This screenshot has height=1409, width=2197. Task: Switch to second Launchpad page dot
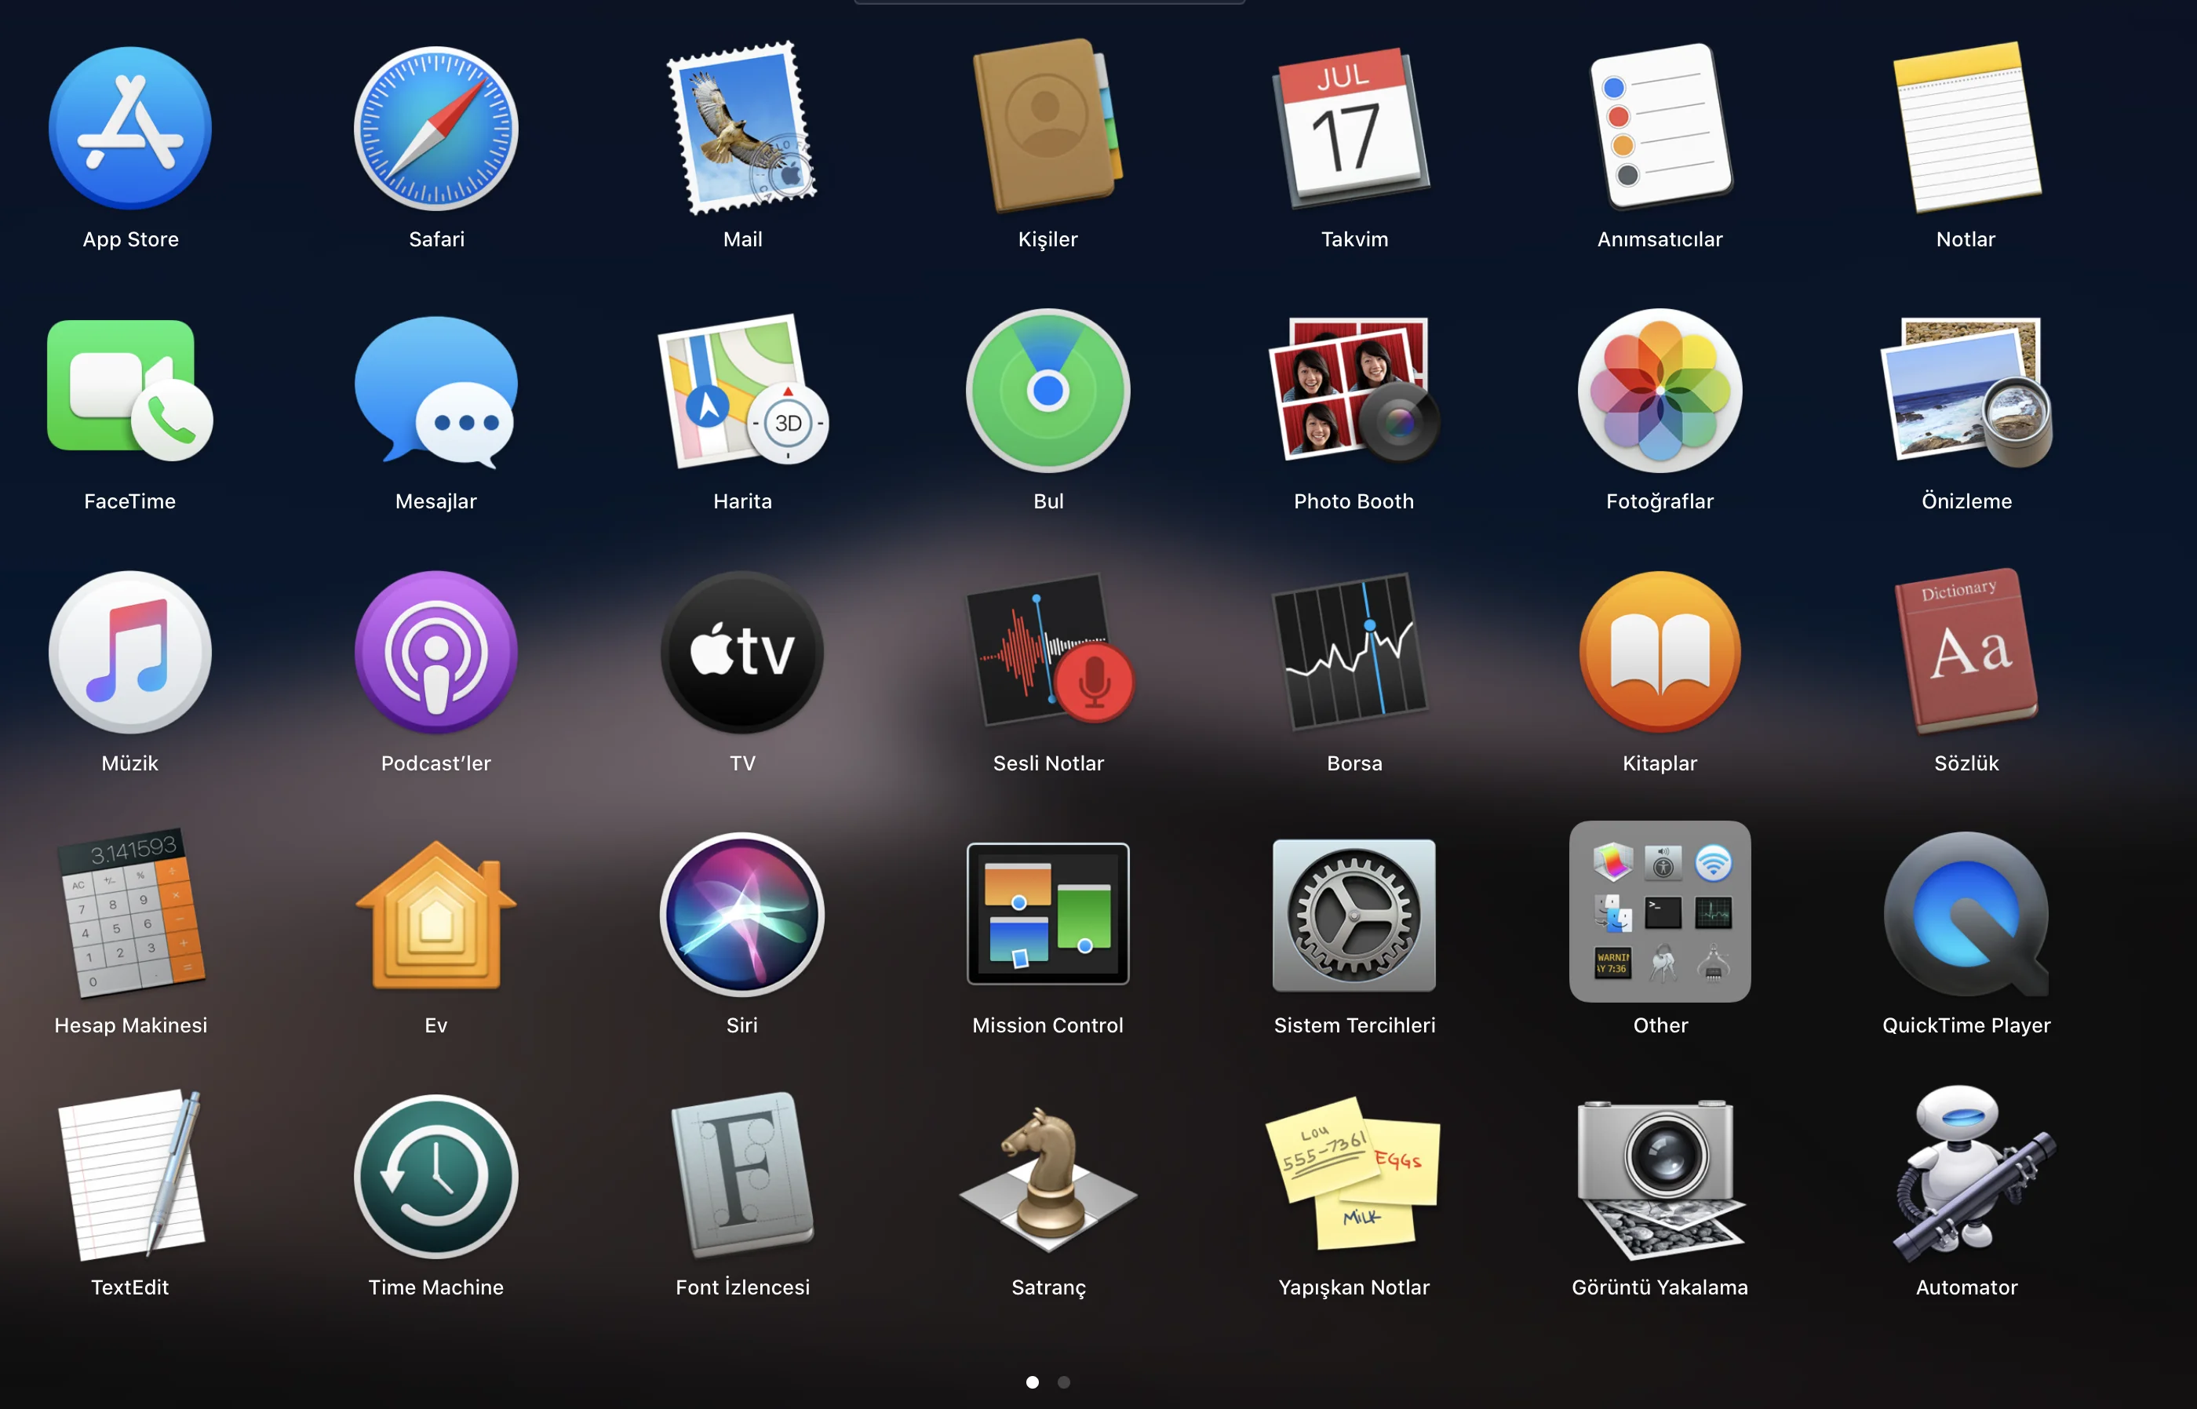(x=1063, y=1382)
